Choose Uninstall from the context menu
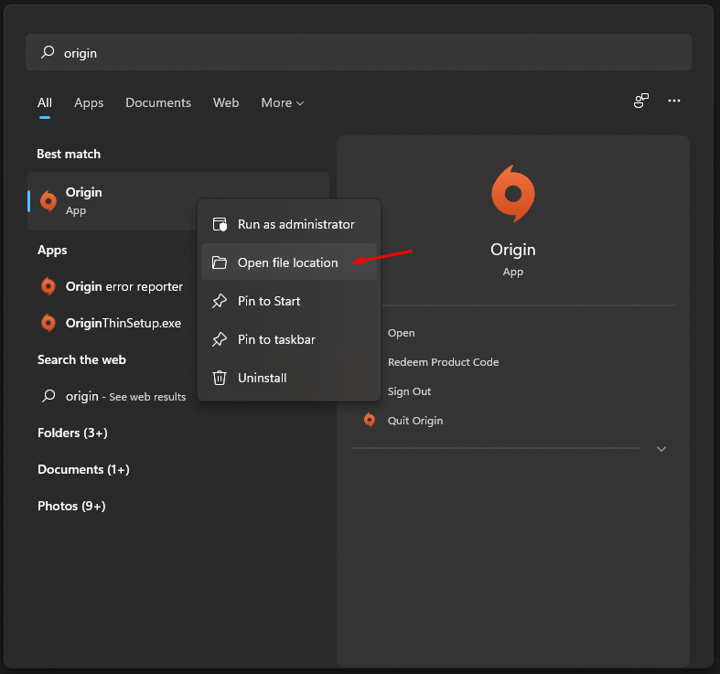 [x=289, y=378]
